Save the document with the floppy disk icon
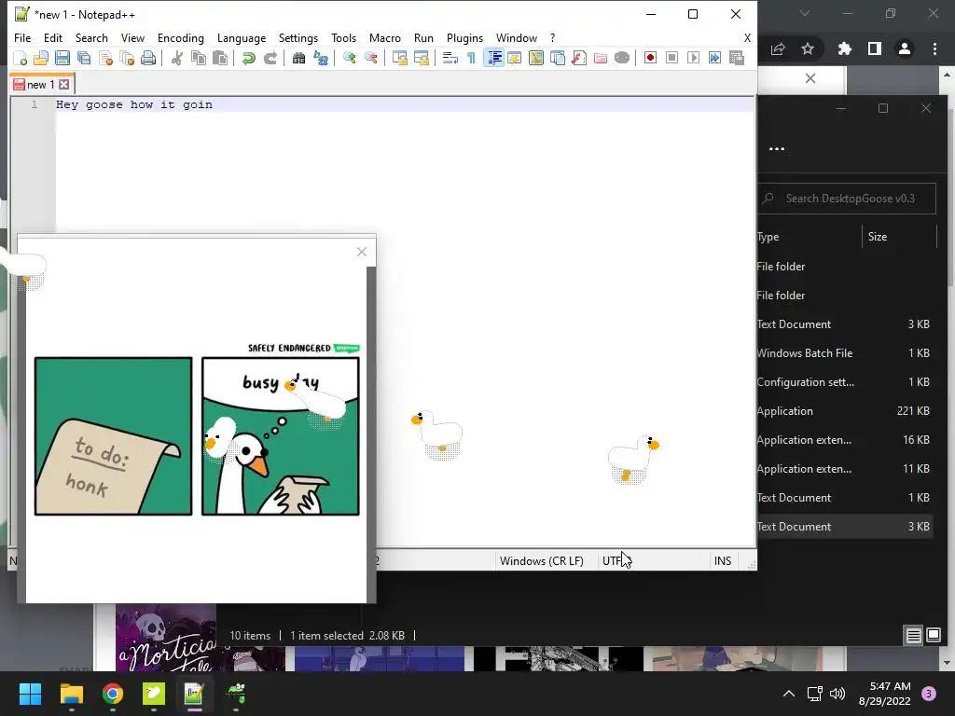The width and height of the screenshot is (955, 716). 62,58
